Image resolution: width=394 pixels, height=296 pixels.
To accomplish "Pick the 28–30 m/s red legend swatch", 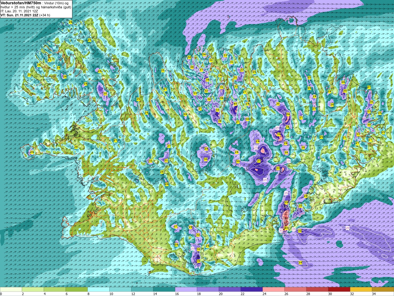I will (317, 290).
